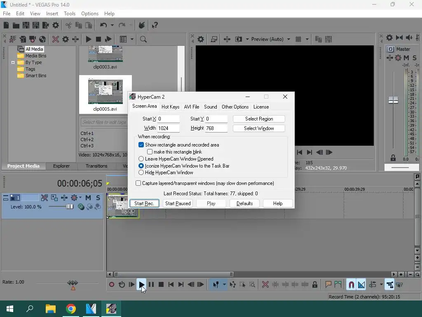Open auto ripple dropdown arrow in transport bar
Image resolution: width=422 pixels, height=317 pixels.
381,284
